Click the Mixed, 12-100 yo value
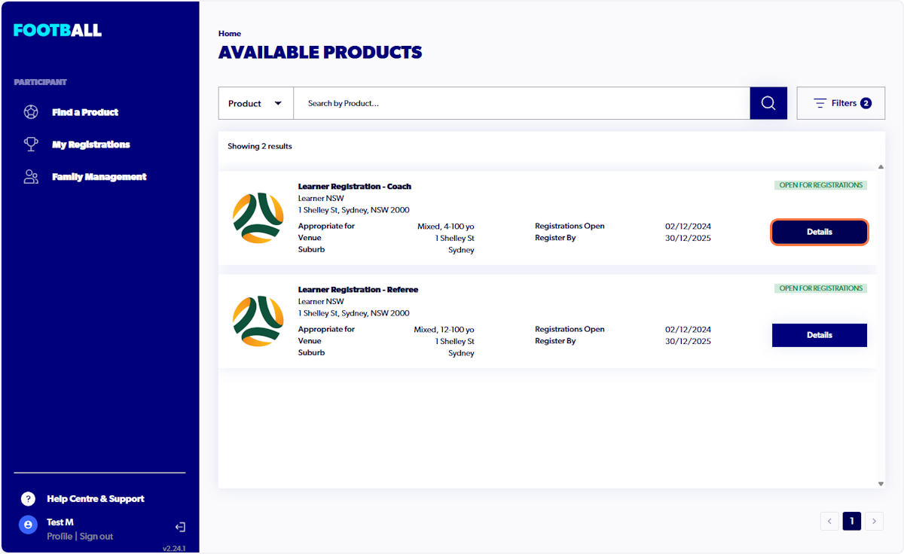 [x=444, y=330]
